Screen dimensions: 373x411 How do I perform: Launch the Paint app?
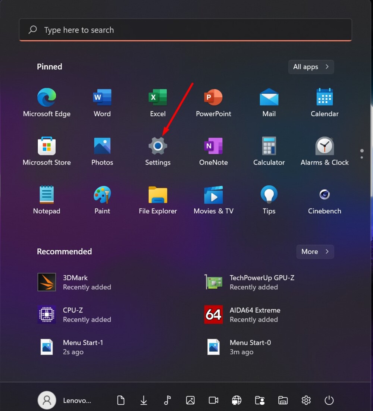pyautogui.click(x=102, y=200)
